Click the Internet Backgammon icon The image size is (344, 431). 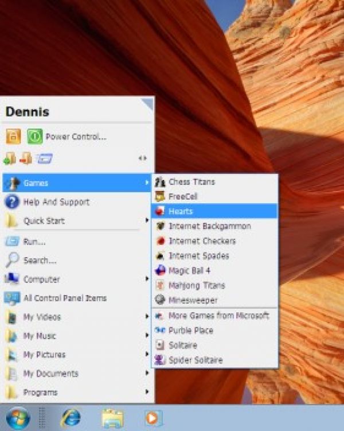[x=160, y=226]
